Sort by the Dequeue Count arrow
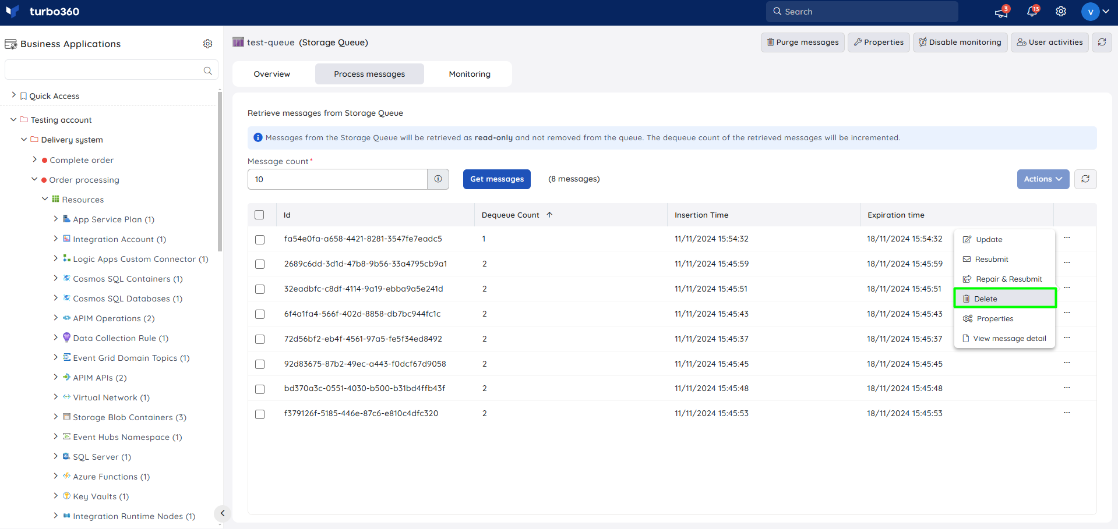This screenshot has height=529, width=1118. (x=549, y=215)
